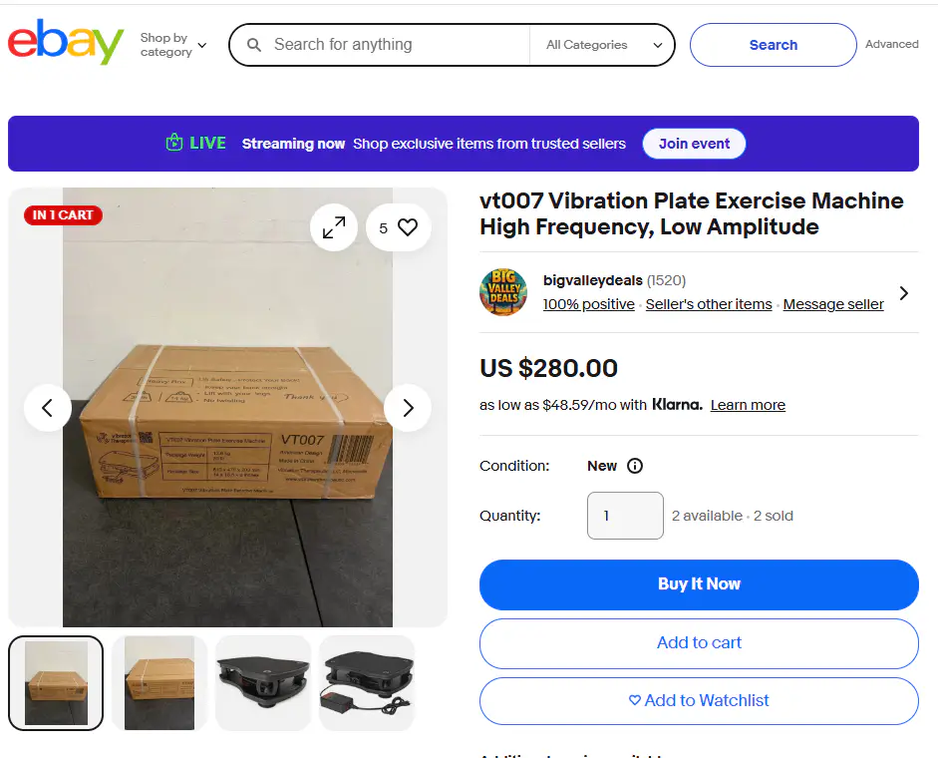Add item to cart
938x758 pixels.
[699, 643]
